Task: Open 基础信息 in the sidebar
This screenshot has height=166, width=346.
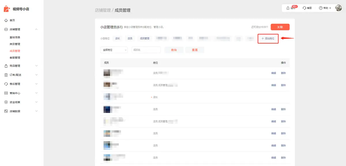Action: tap(15, 37)
